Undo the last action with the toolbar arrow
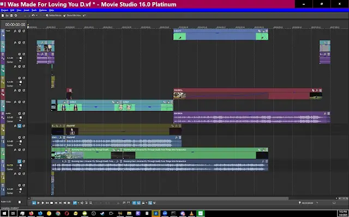 coord(33,16)
